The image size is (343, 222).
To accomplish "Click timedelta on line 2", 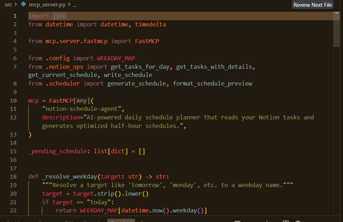I will click(x=150, y=24).
